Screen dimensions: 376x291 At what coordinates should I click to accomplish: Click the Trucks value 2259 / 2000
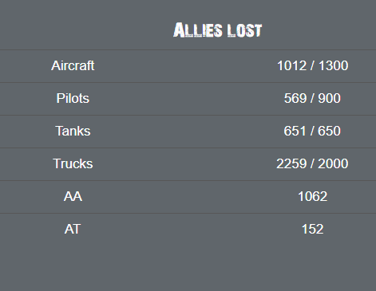click(312, 163)
